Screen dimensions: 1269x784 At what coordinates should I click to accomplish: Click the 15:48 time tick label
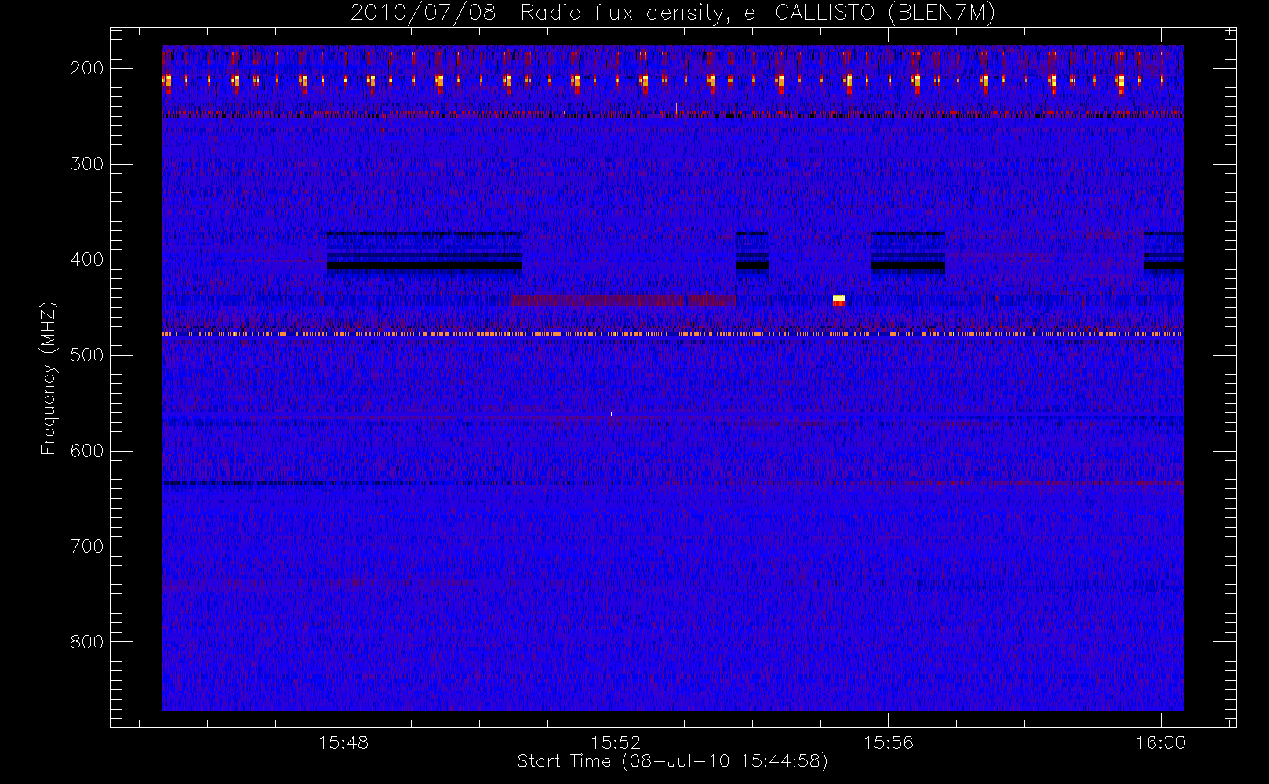(344, 742)
